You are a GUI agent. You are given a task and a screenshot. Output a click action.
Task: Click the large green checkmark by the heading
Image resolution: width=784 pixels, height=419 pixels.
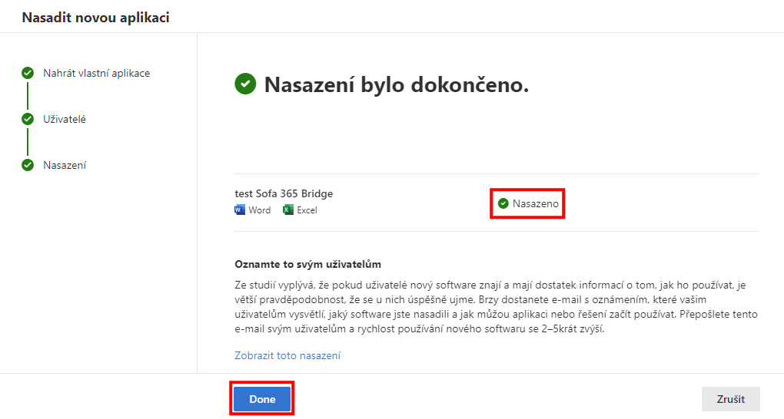point(245,84)
